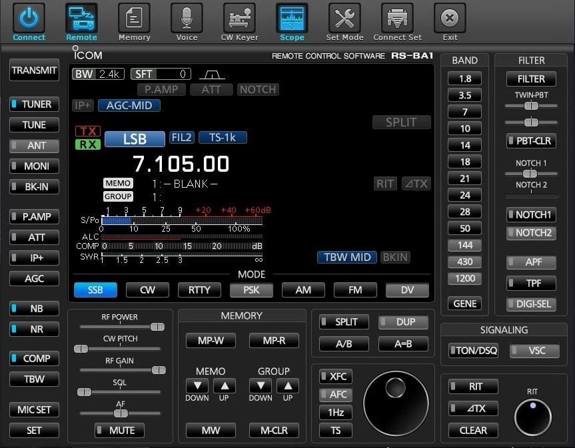Select AM mode
This screenshot has height=448, width=575.
click(x=303, y=290)
